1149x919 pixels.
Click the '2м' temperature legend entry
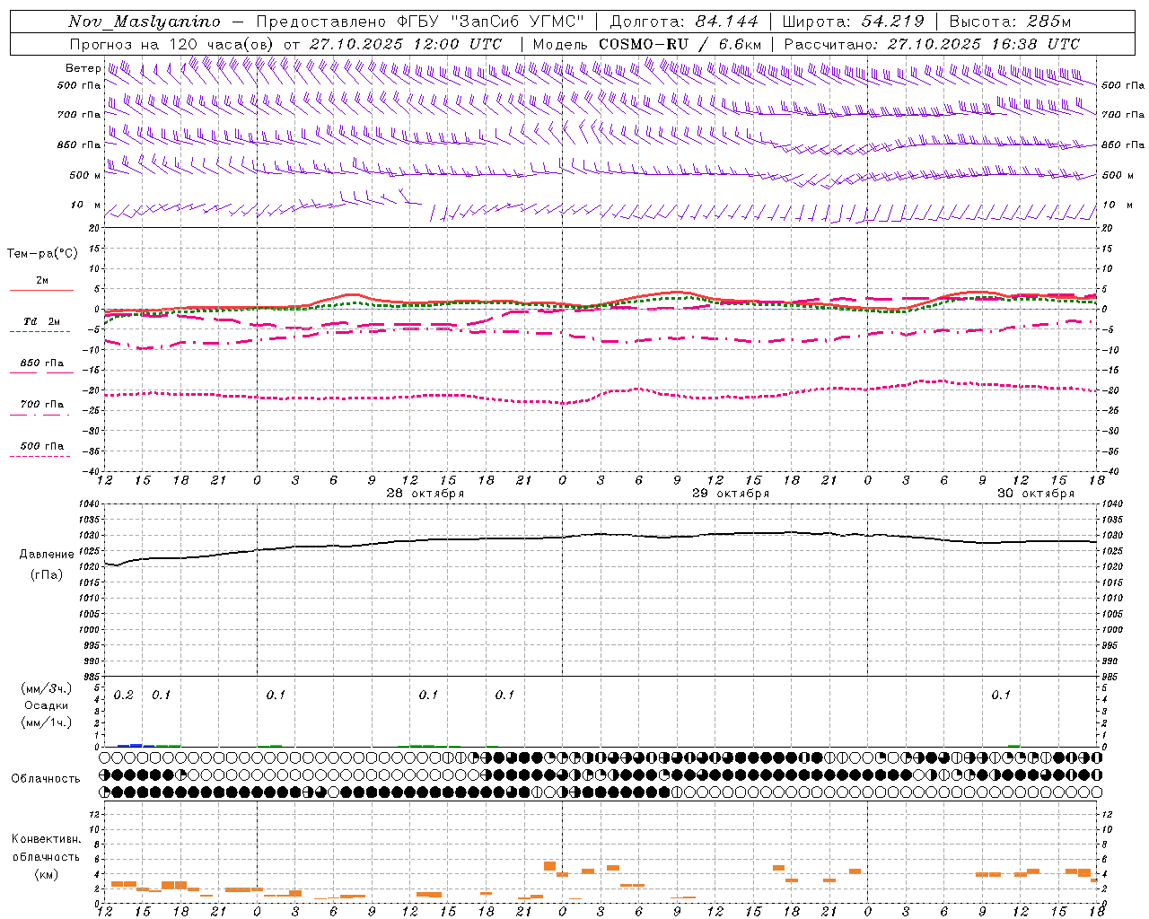pos(42,281)
